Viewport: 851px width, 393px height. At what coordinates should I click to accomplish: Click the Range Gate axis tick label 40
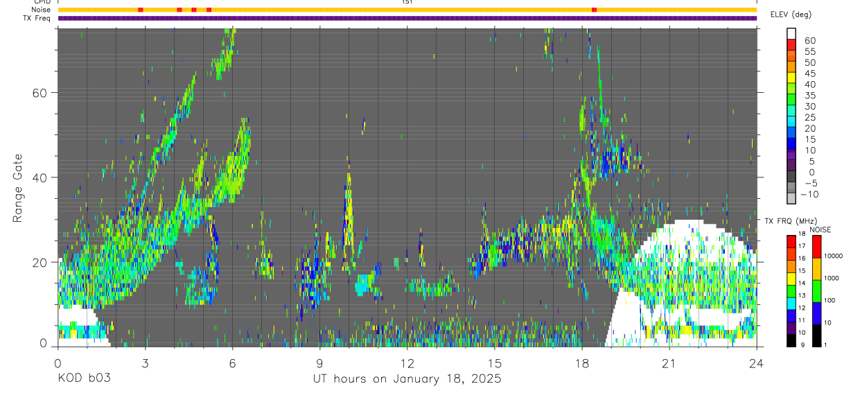(40, 177)
